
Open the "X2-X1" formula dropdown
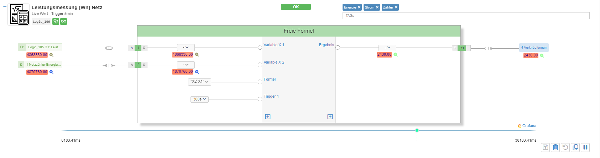199,82
